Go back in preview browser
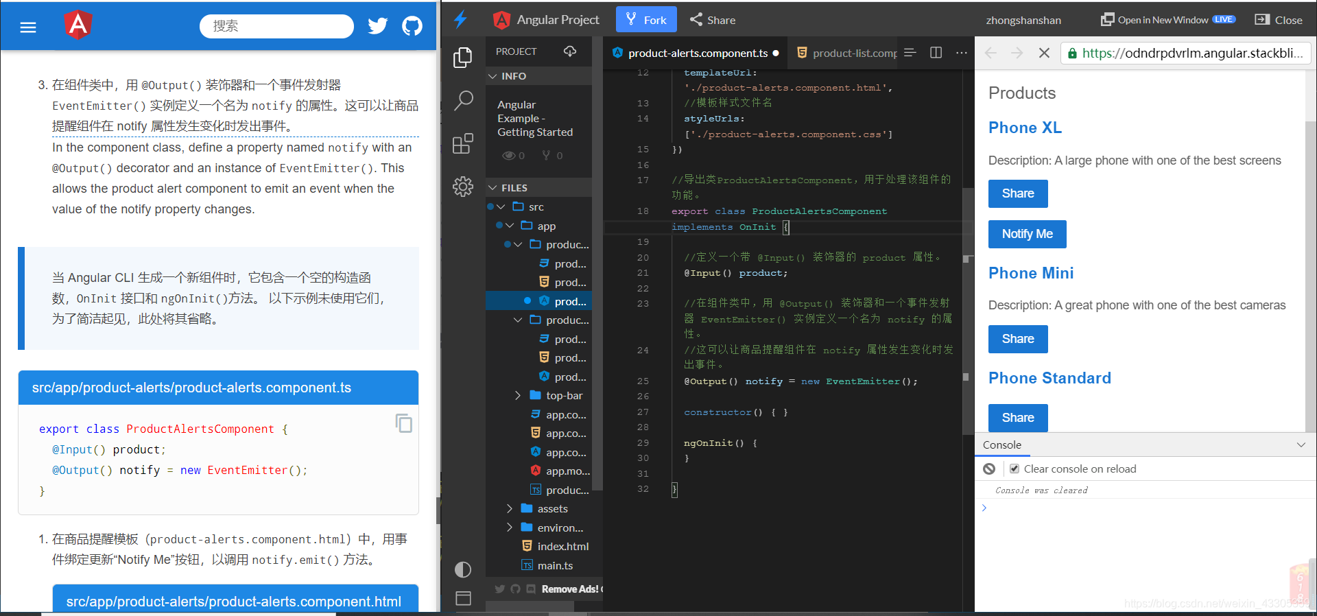1317x616 pixels. coord(990,53)
